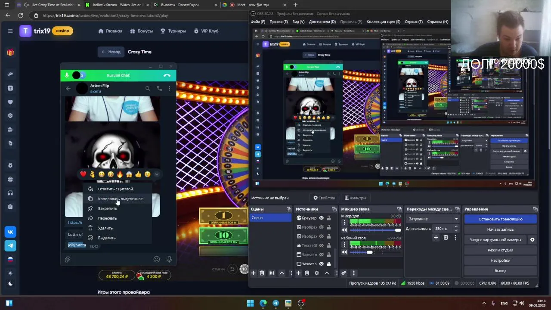
Task: Open Турниры link in casino header
Action: tap(173, 31)
